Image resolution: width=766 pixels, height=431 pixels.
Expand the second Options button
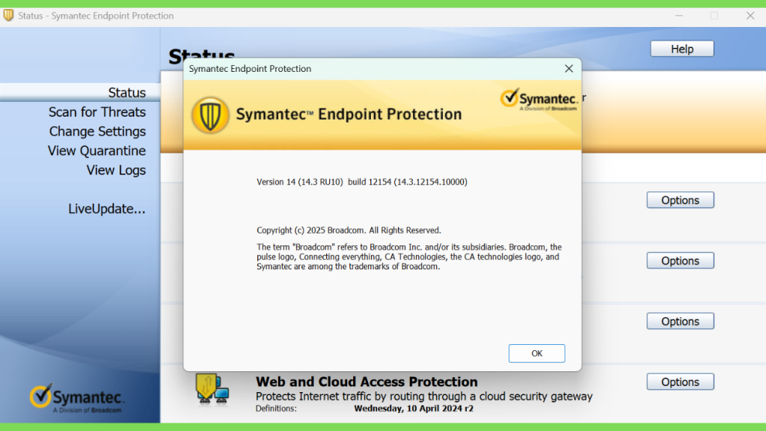tap(680, 261)
